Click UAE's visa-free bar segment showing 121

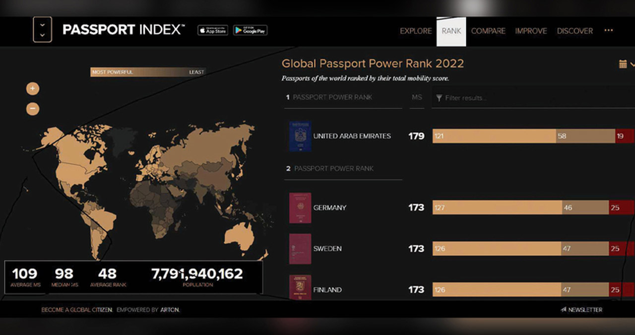click(x=494, y=136)
